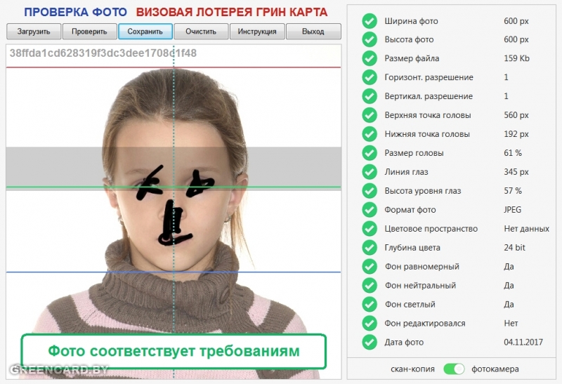Viewport: 562px width, 384px height.
Task: Click the Фото соответствует требованиям banner
Action: 174,352
